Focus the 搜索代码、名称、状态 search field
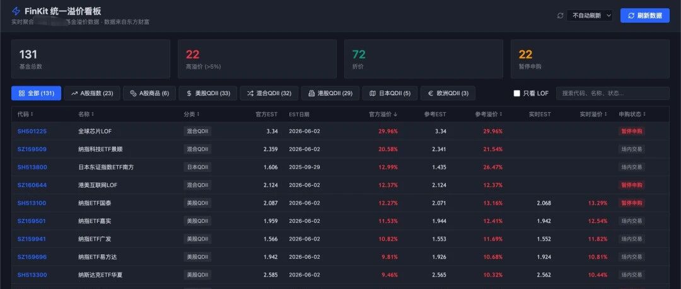 click(613, 93)
